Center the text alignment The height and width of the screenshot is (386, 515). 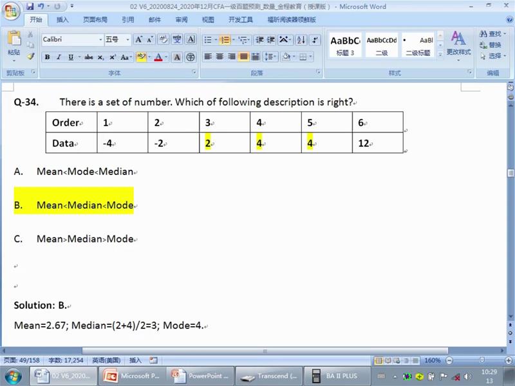tap(220, 57)
